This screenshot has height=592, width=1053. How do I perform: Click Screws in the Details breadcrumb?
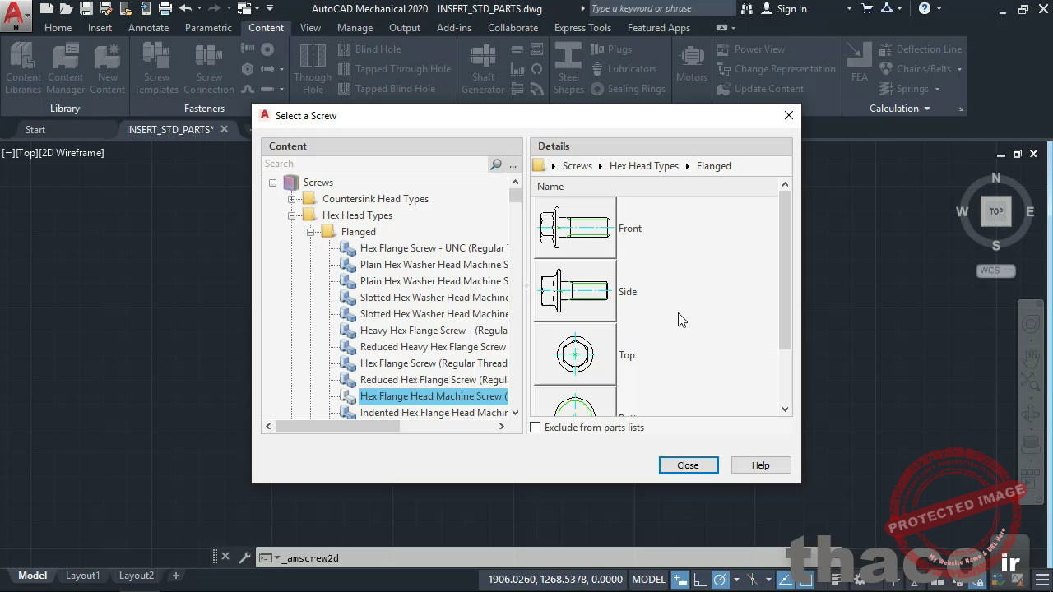pos(577,166)
